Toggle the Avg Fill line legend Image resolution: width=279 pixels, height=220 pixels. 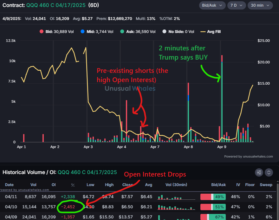click(x=211, y=32)
